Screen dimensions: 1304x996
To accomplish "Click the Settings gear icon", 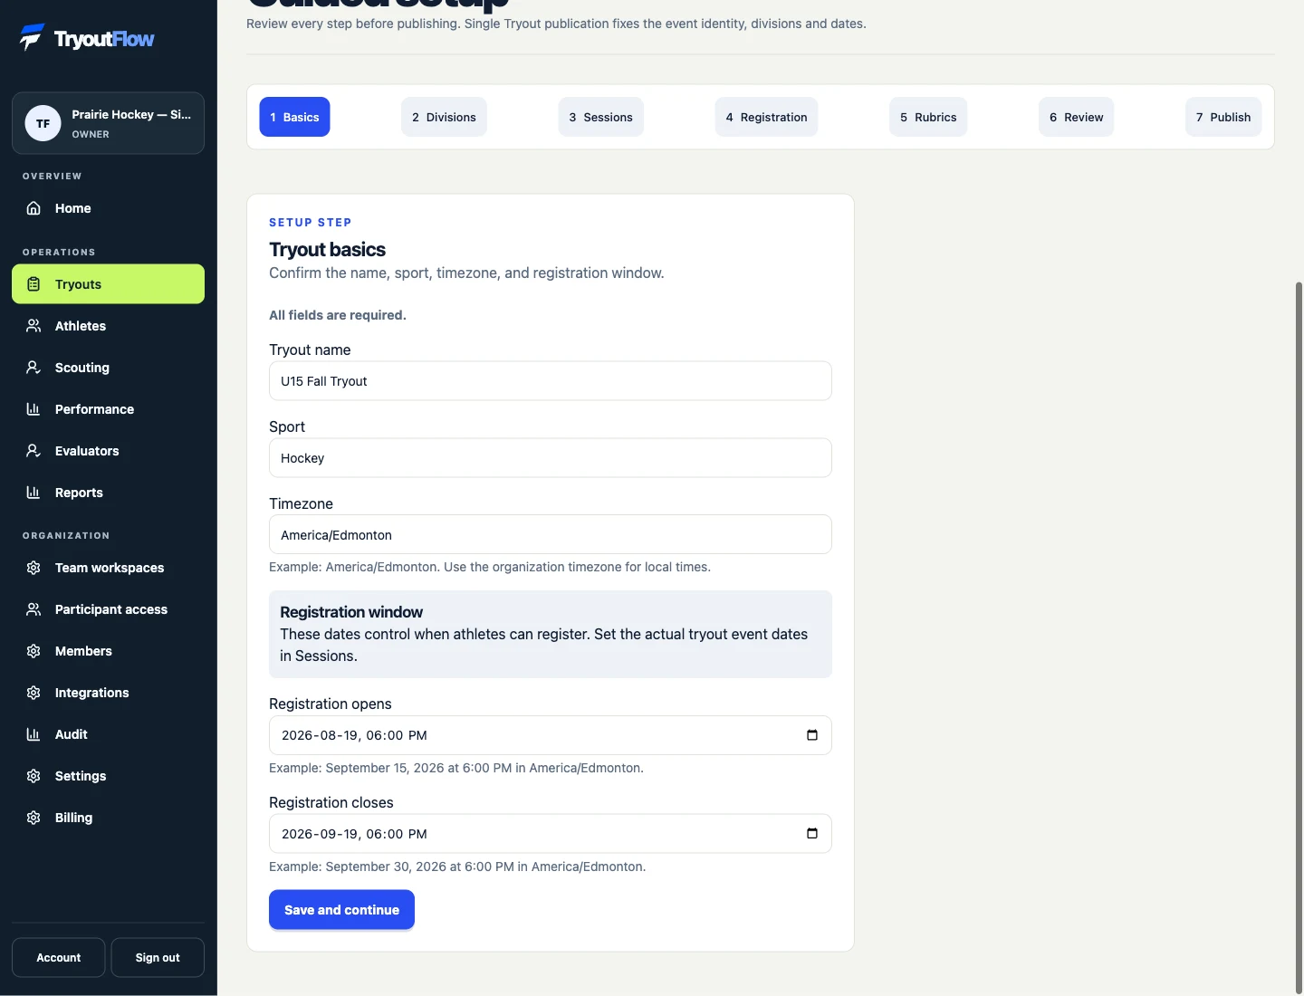I will [34, 776].
